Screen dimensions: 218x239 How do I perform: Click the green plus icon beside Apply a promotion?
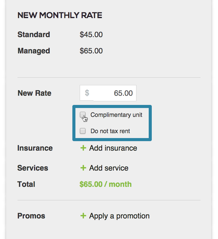[x=83, y=216]
